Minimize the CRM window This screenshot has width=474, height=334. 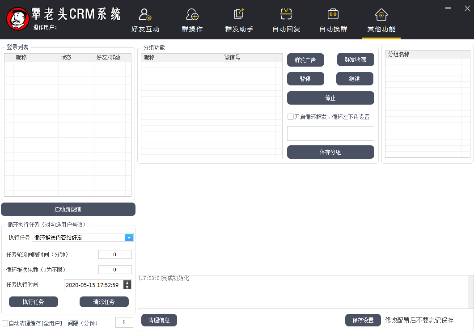point(448,7)
